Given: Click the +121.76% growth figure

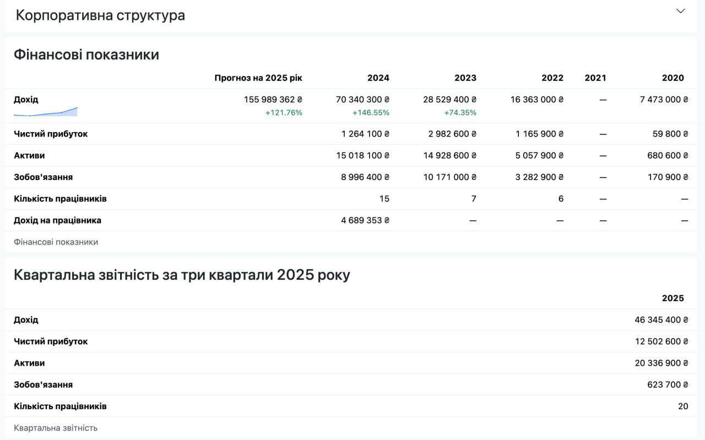Looking at the screenshot, I should tap(284, 113).
